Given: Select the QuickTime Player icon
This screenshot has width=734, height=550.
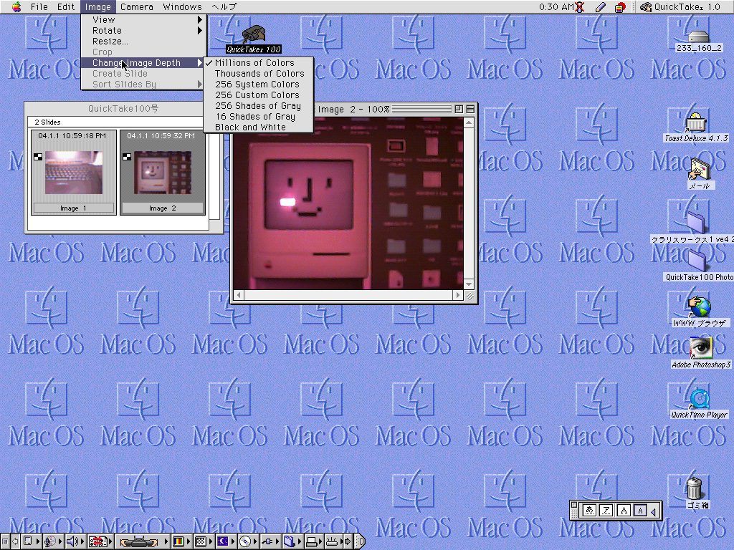Looking at the screenshot, I should 700,398.
